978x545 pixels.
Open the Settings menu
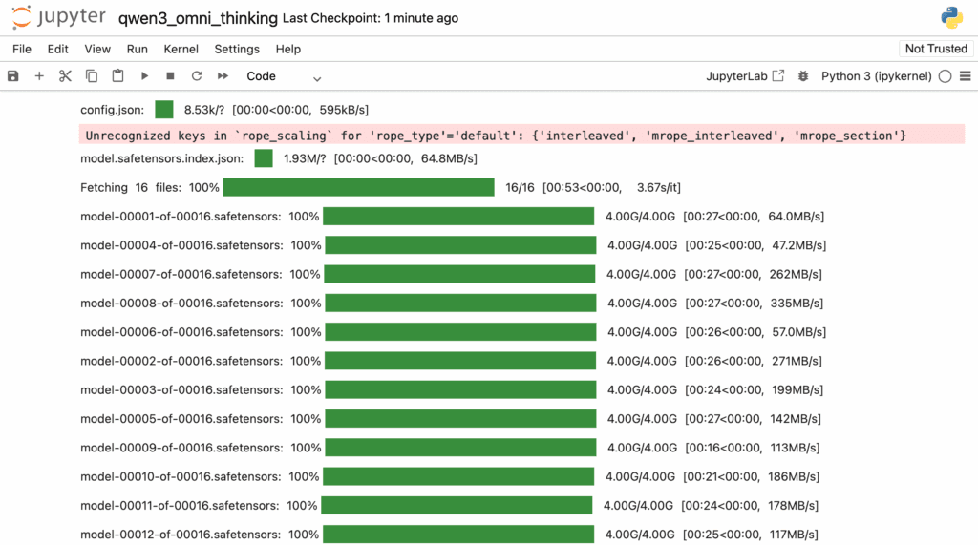click(x=237, y=49)
